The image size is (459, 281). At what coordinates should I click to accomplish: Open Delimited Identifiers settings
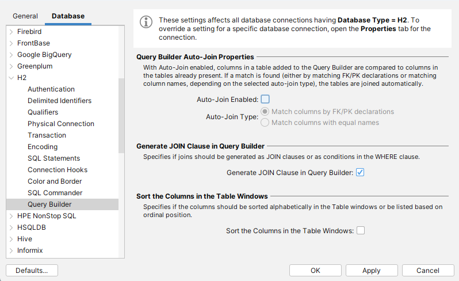(59, 101)
